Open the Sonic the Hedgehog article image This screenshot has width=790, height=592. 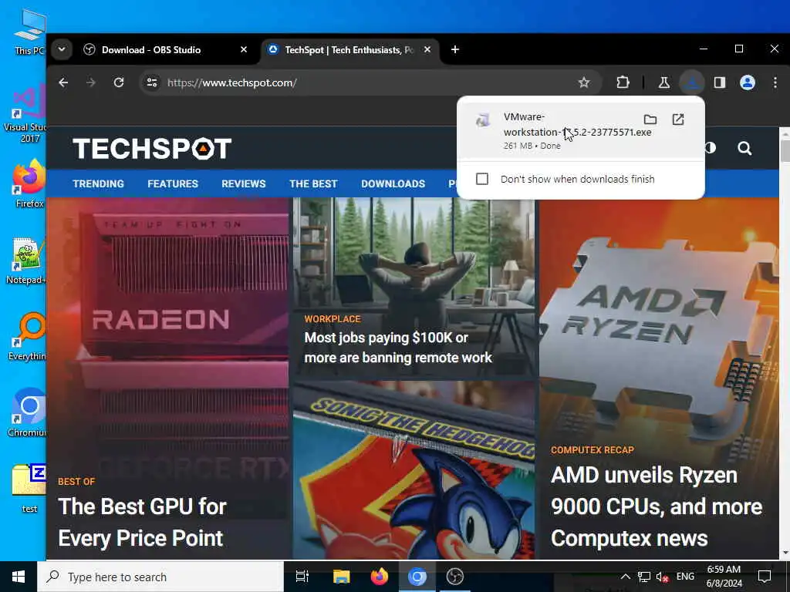414,469
